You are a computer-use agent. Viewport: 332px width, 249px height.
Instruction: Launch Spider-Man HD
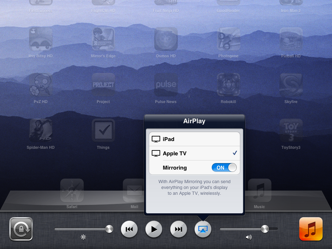pyautogui.click(x=41, y=130)
